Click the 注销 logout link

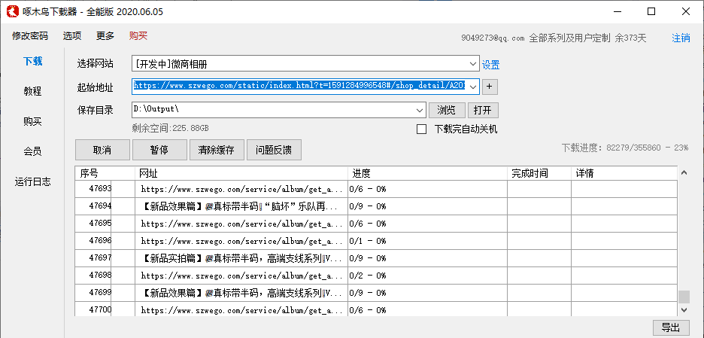pos(681,38)
